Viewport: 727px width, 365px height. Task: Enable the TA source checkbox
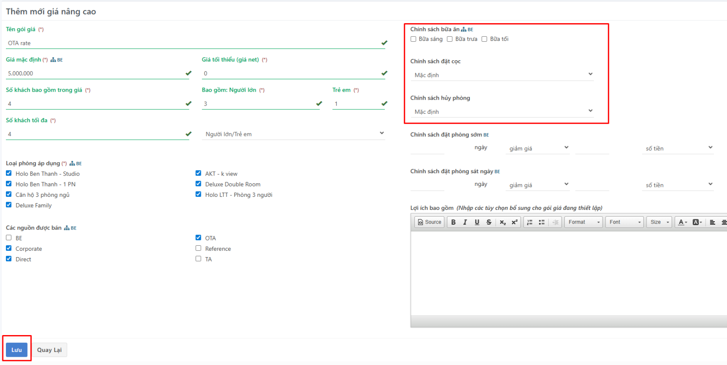pos(198,258)
